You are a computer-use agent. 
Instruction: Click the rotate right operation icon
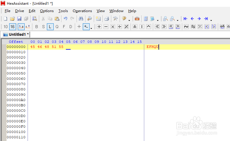tap(178, 27)
